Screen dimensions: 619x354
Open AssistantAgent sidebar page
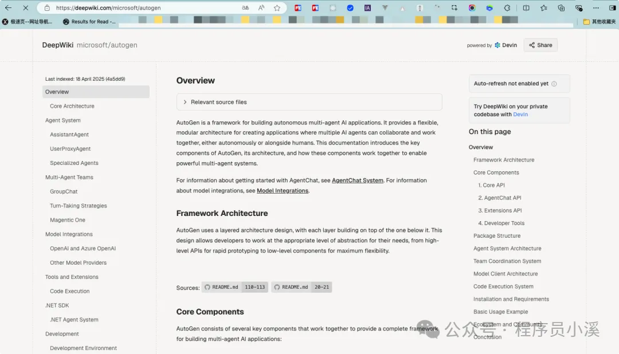coord(69,135)
